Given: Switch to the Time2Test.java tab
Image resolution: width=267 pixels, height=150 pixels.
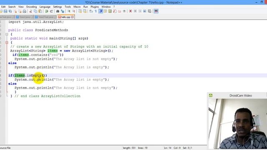Looking at the screenshot, I should [x=45, y=17].
